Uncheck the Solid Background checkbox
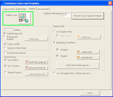 tap(5, 33)
